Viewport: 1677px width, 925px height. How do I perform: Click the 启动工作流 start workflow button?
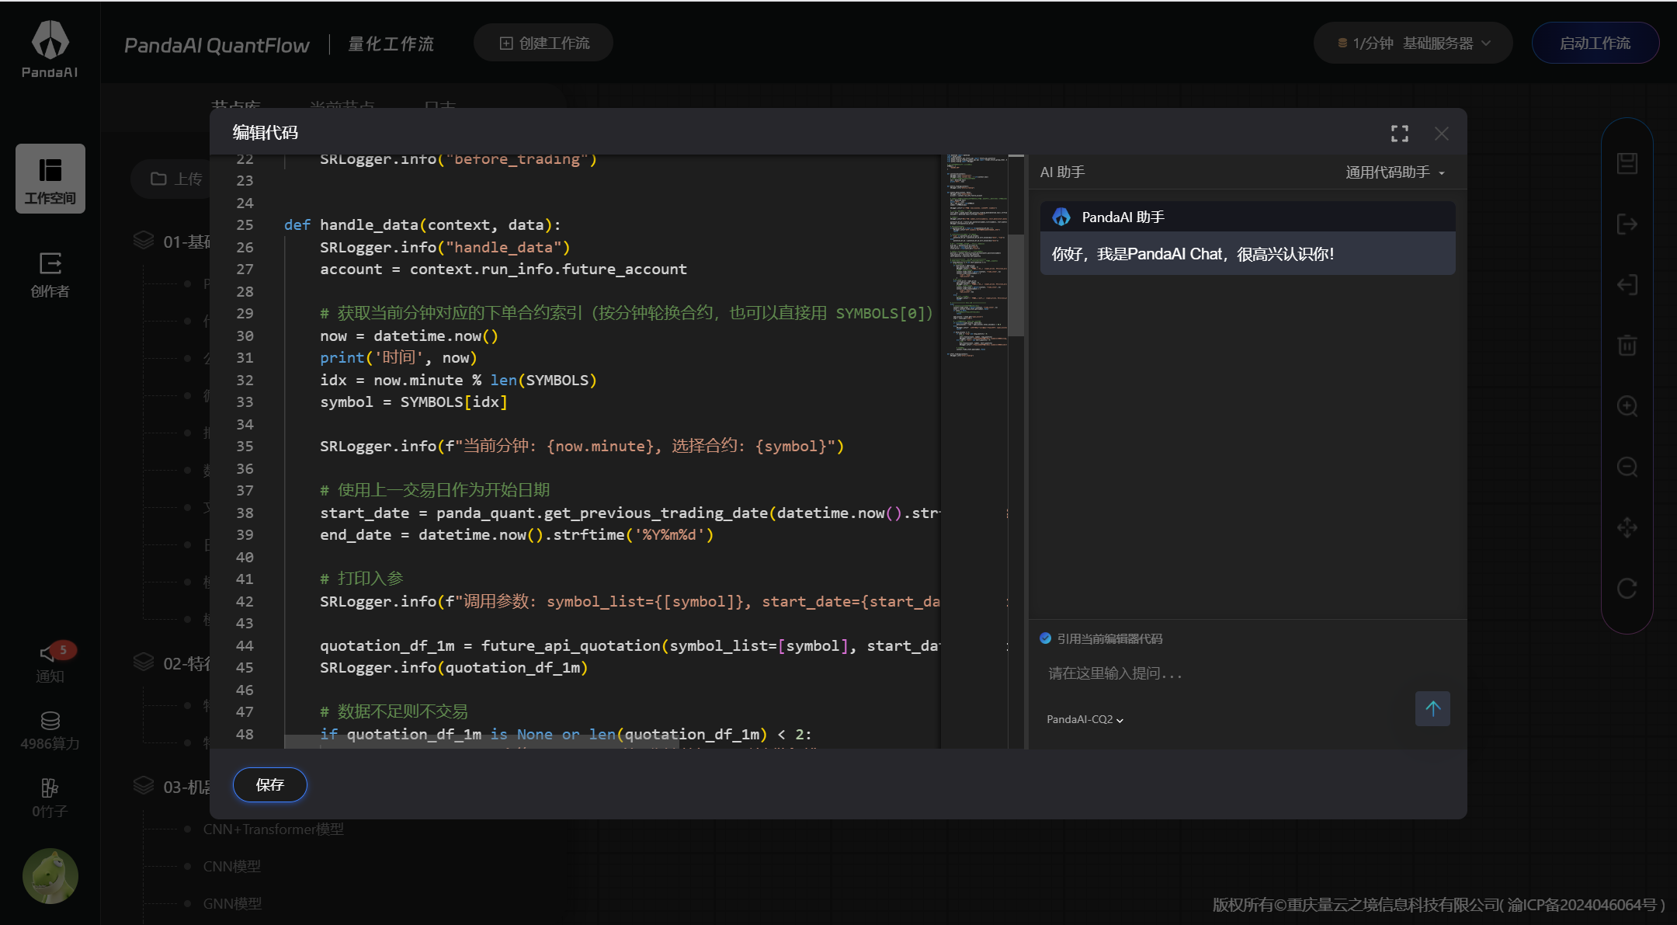1595,43
